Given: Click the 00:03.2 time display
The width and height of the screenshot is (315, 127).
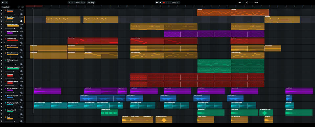Looking at the screenshot, I should (x=175, y=3).
